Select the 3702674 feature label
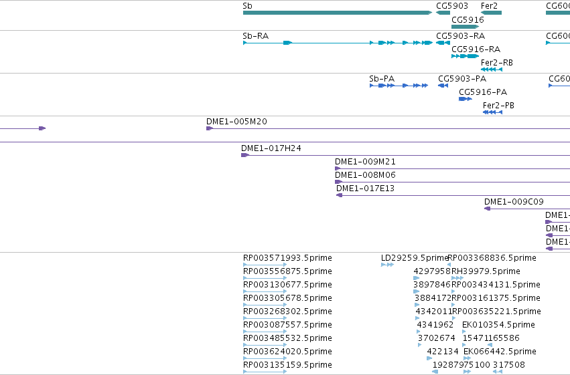 pyautogui.click(x=437, y=338)
